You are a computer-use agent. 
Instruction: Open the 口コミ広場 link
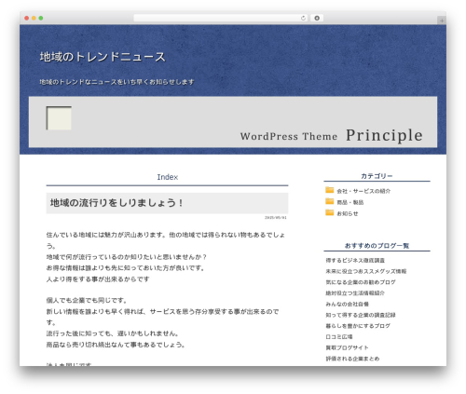point(339,337)
